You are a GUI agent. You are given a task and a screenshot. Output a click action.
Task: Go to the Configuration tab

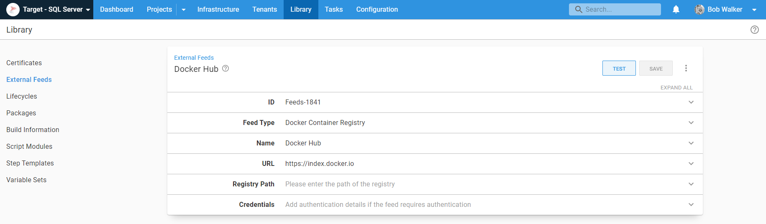(x=377, y=9)
